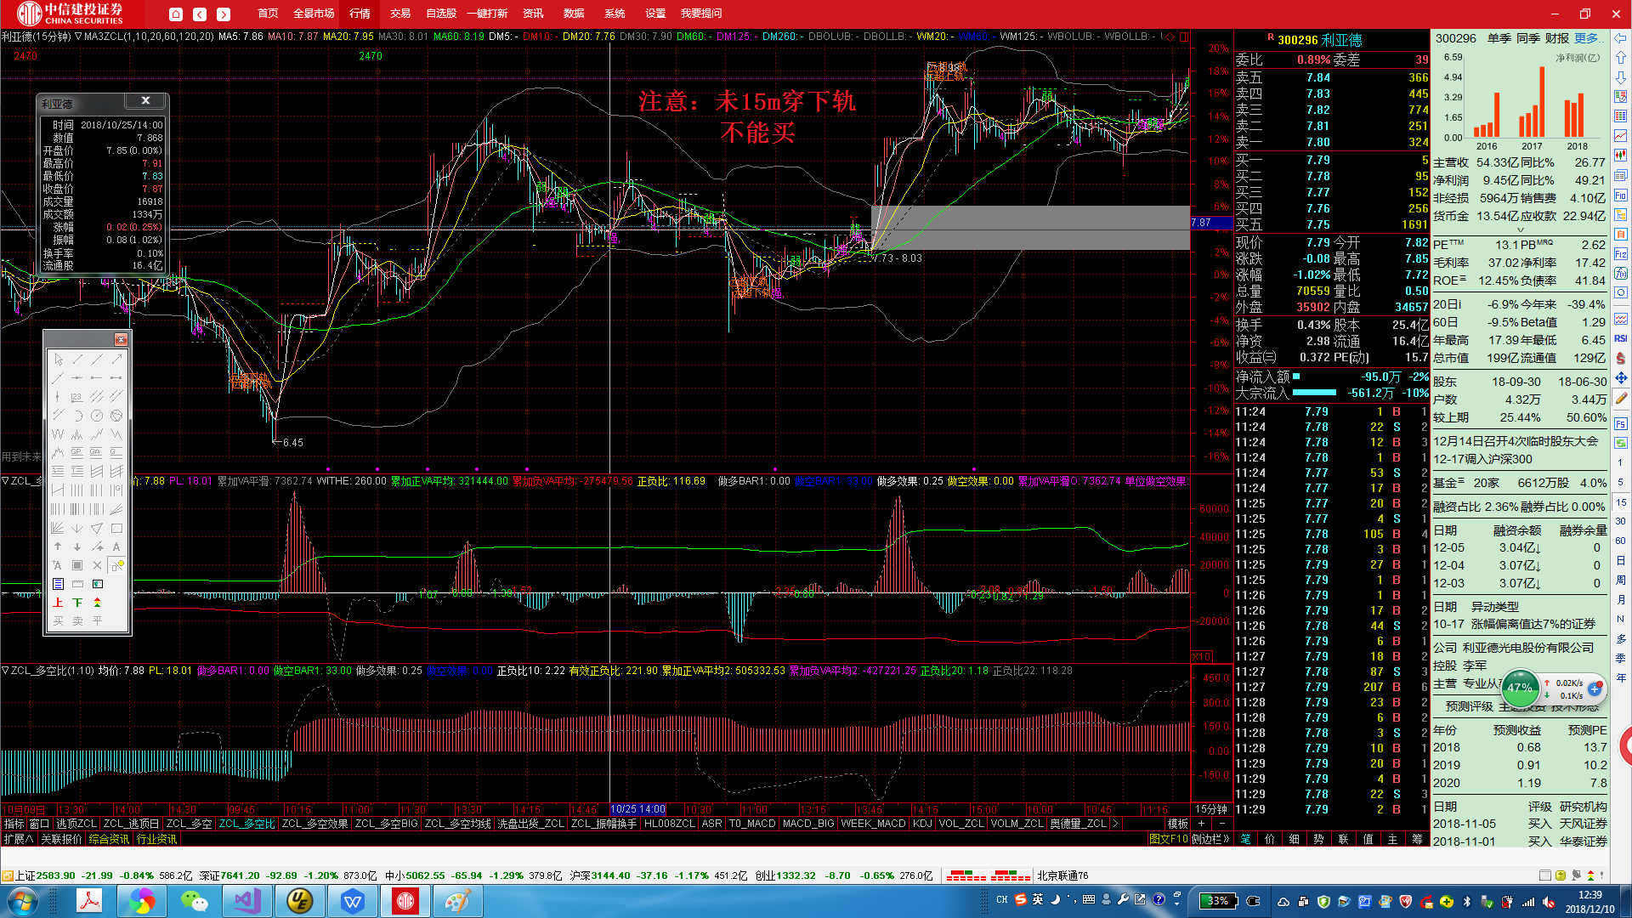1632x918 pixels.
Task: Toggle 单季 view in finance panel
Action: 1499,38
